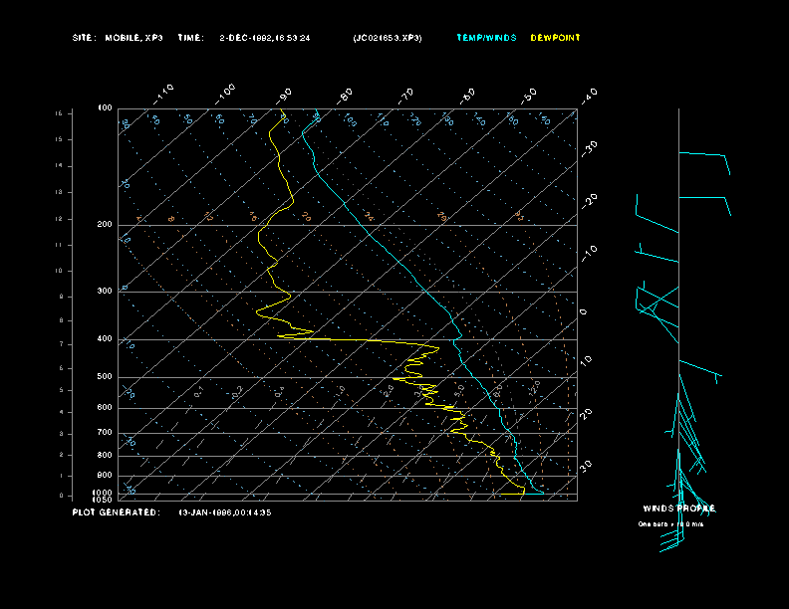Click the 700 pressure axis label
Viewport: 789px width, 609px height.
tap(105, 432)
